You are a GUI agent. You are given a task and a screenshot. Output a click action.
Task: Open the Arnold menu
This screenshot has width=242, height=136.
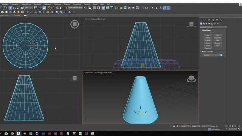pos(95,4)
